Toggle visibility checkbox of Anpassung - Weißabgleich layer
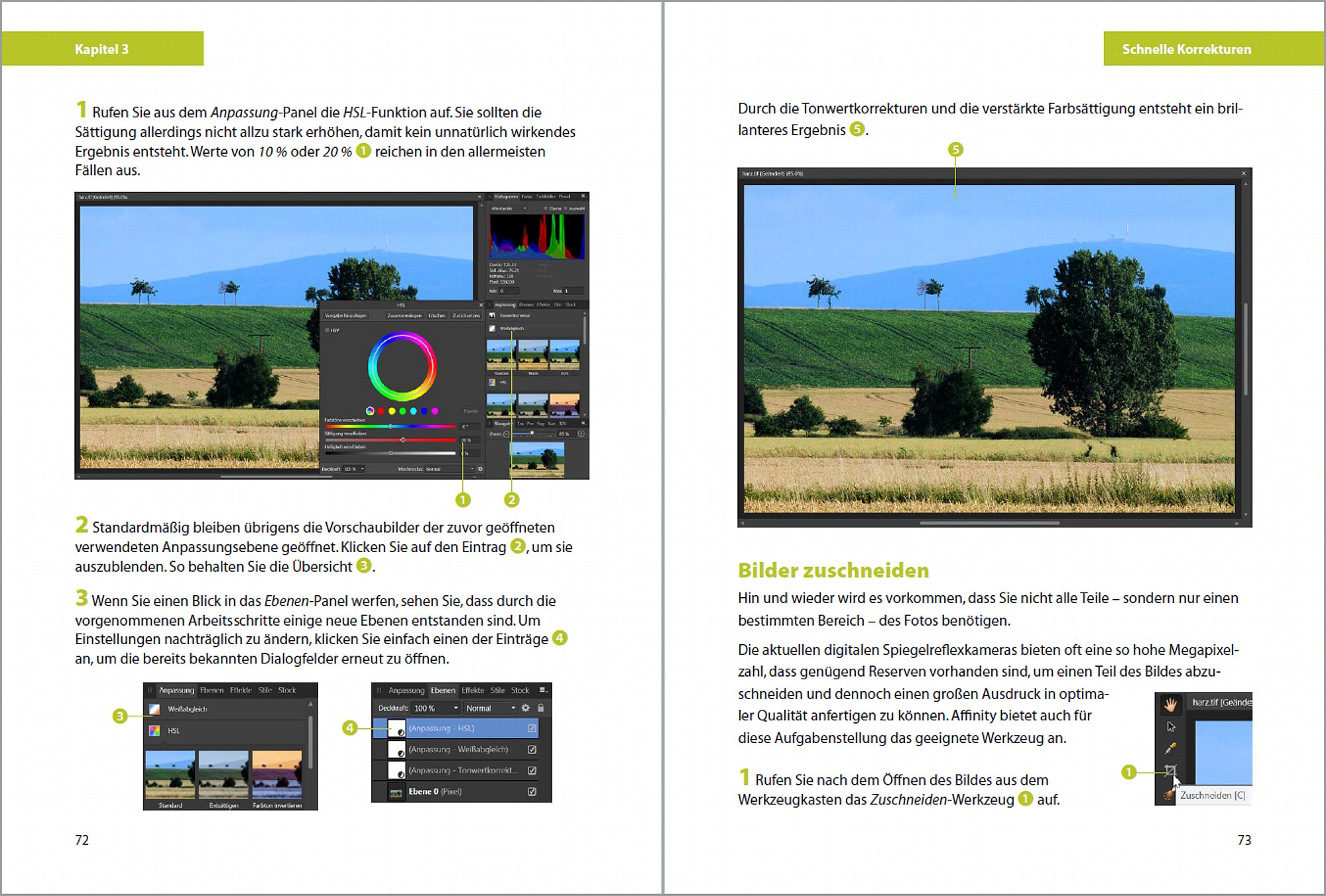The width and height of the screenshot is (1326, 896). pos(532,750)
